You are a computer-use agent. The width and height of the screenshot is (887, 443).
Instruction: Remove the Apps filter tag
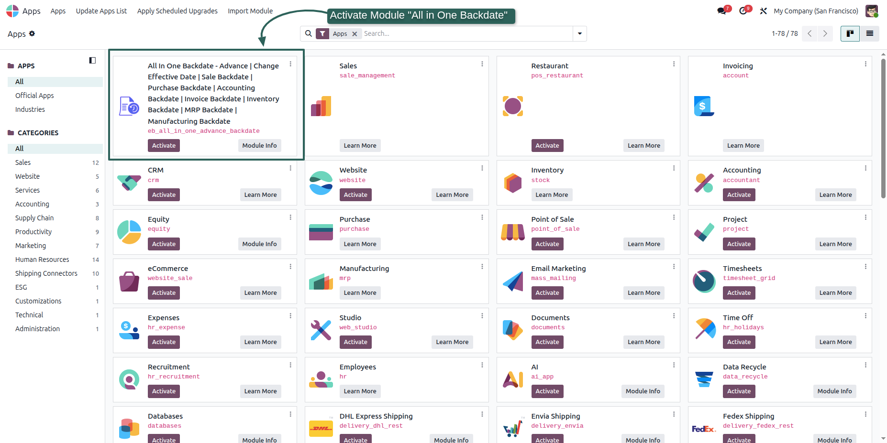point(355,34)
